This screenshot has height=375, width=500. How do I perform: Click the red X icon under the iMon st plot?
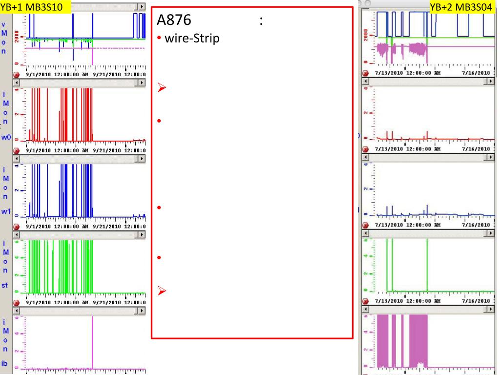pos(16,302)
